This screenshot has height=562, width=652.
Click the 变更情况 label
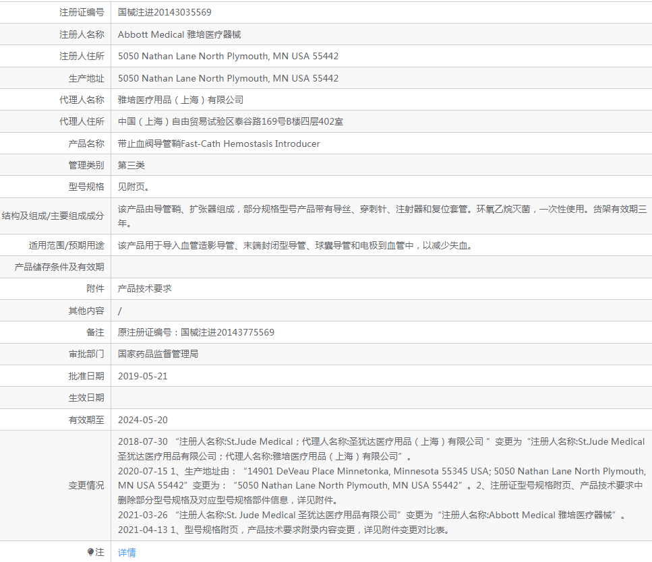pyautogui.click(x=86, y=485)
